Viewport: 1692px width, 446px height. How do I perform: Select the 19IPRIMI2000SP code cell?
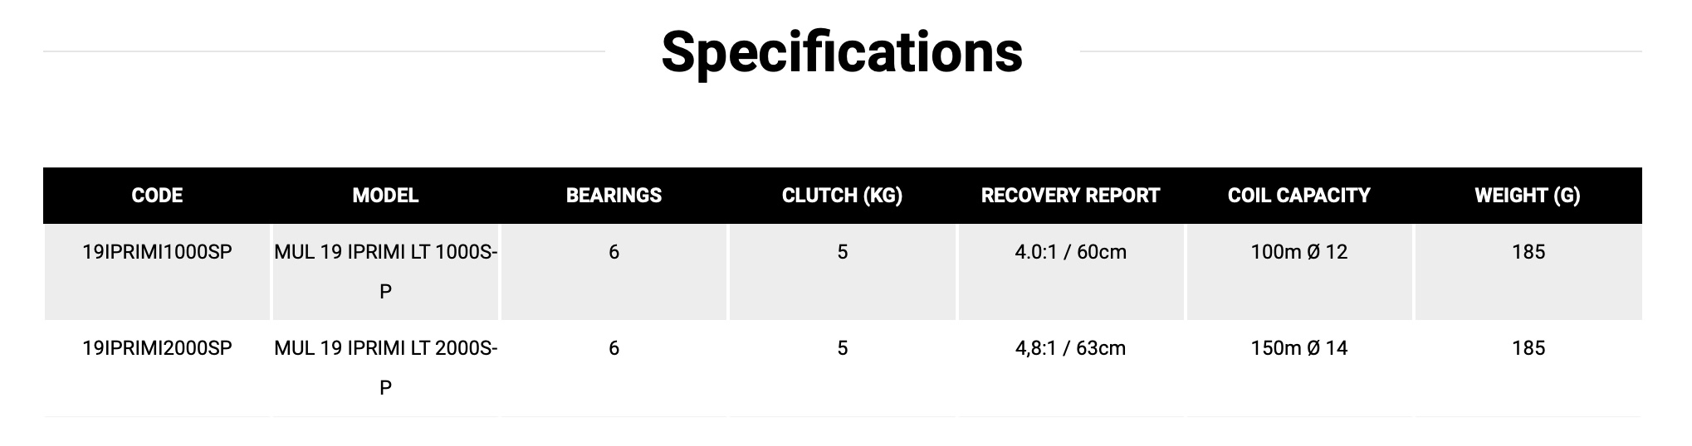point(157,348)
